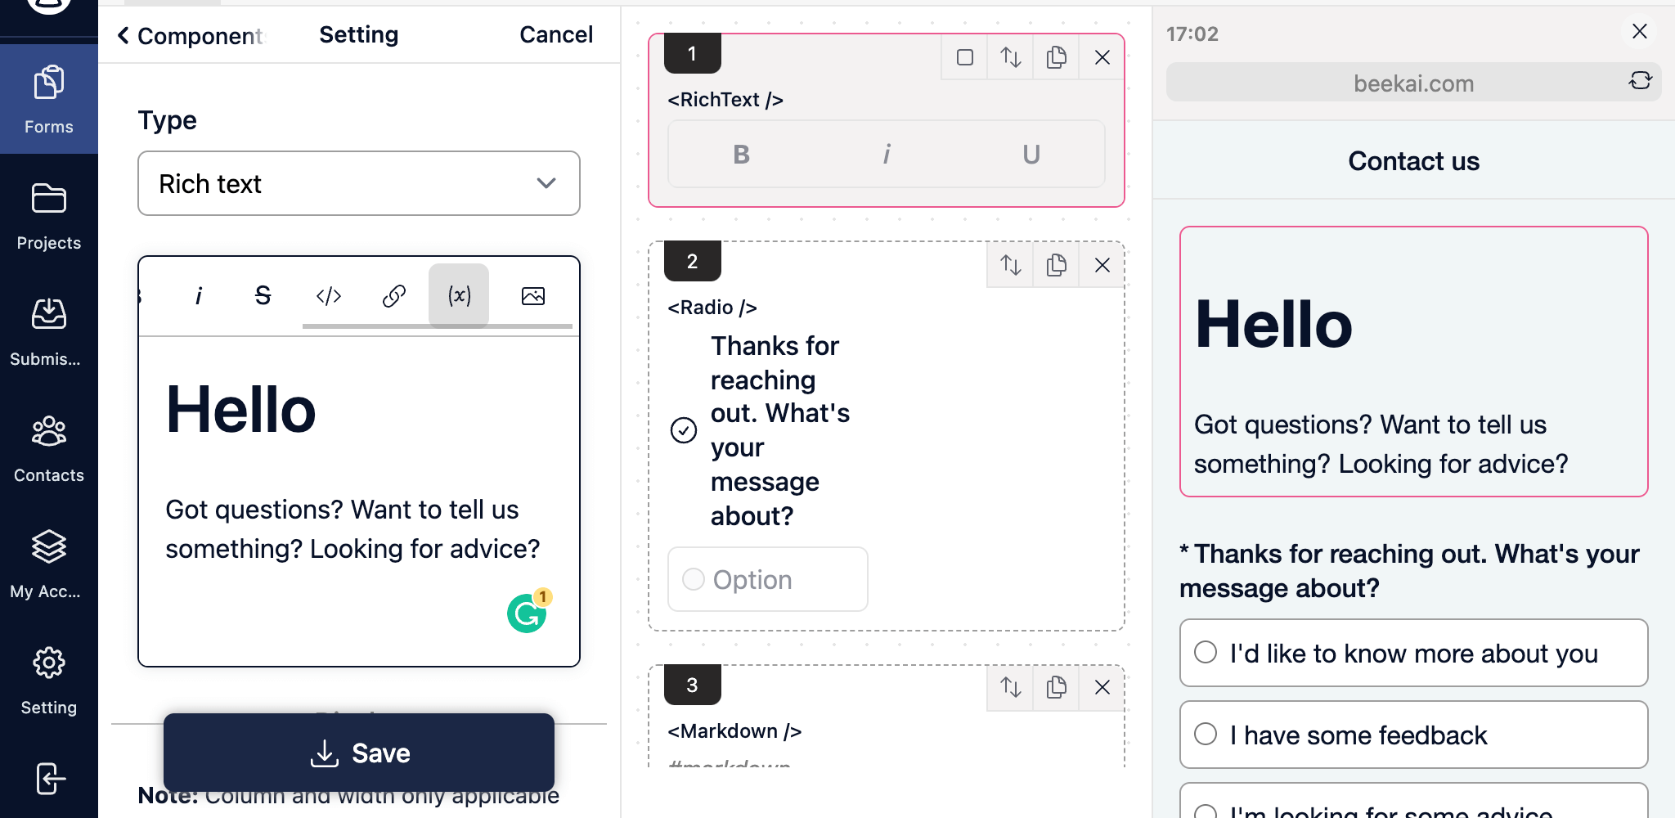Duplicate Radio component 2
The image size is (1675, 818).
[x=1057, y=265]
